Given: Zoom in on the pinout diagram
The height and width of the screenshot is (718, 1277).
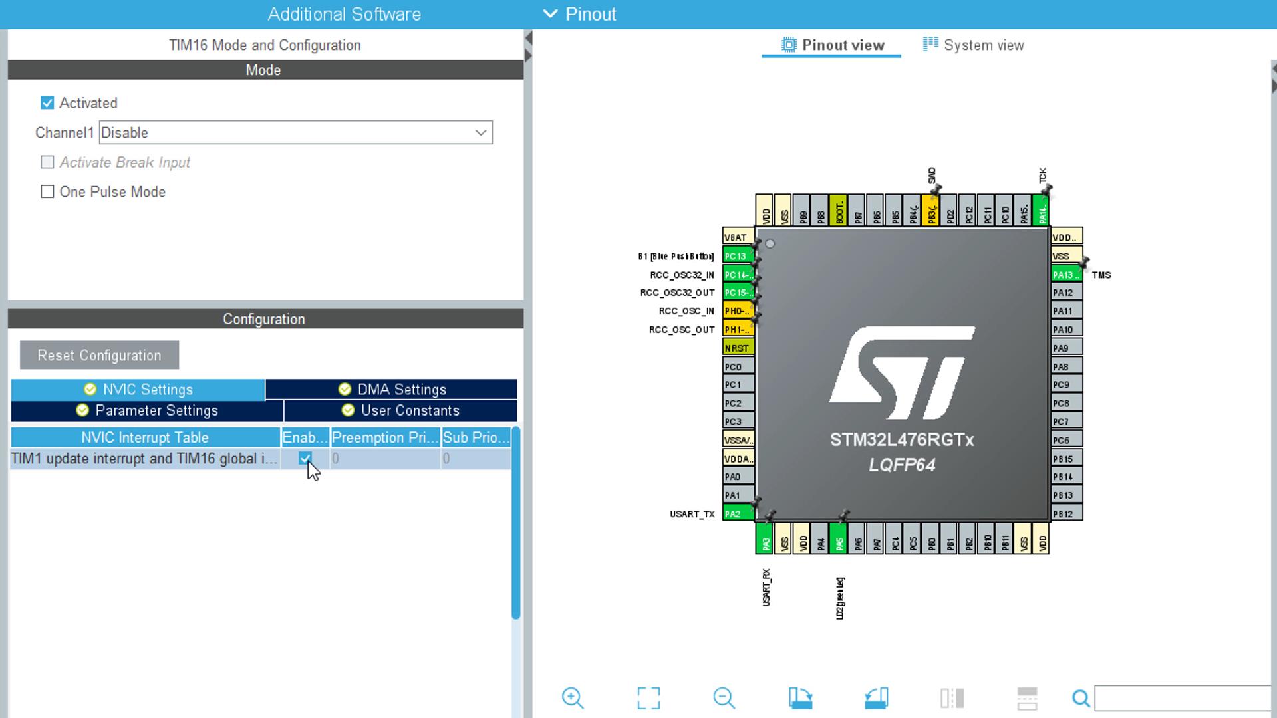Looking at the screenshot, I should [573, 698].
